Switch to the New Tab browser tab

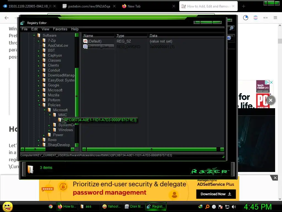pyautogui.click(x=134, y=6)
